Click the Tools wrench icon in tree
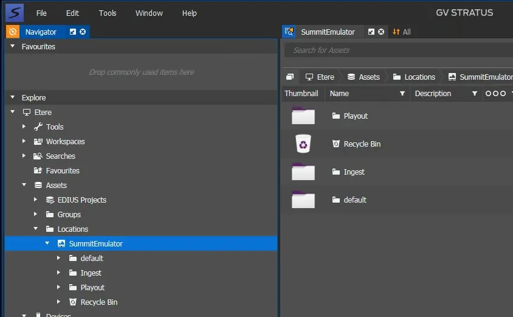This screenshot has height=317, width=513. pos(38,127)
